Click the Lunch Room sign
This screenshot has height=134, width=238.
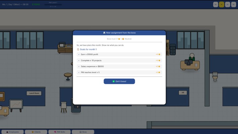pyautogui.click(x=34, y=93)
